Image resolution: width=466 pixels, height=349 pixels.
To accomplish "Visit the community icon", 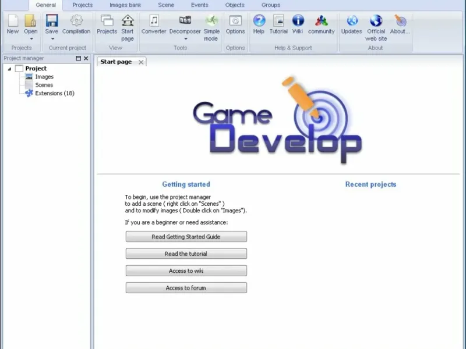I will click(x=322, y=21).
